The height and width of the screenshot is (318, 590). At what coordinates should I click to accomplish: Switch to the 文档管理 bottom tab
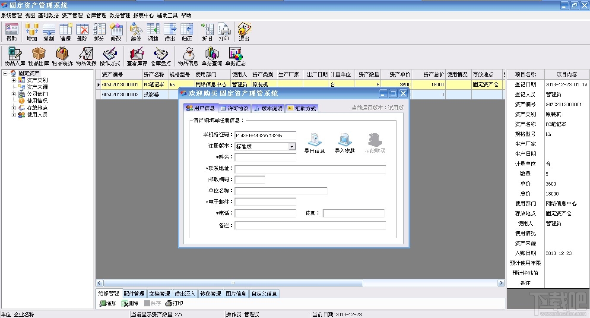pos(159,293)
